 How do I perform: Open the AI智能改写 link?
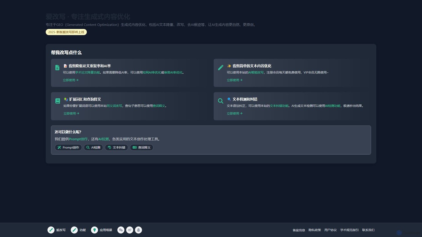[x=256, y=72]
